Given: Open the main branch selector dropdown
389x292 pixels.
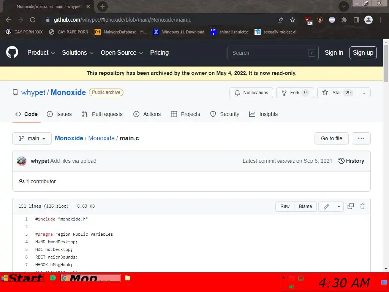Looking at the screenshot, I should [32, 138].
